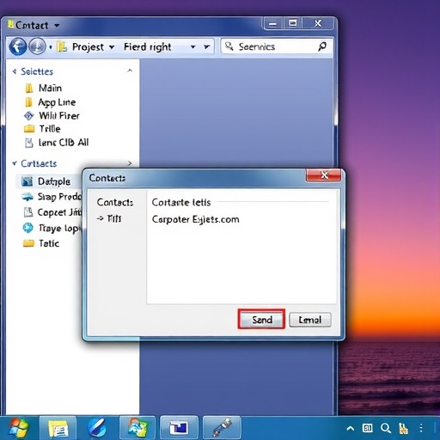This screenshot has height=440, width=440.
Task: Click the Main folder icon
Action: pyautogui.click(x=29, y=88)
